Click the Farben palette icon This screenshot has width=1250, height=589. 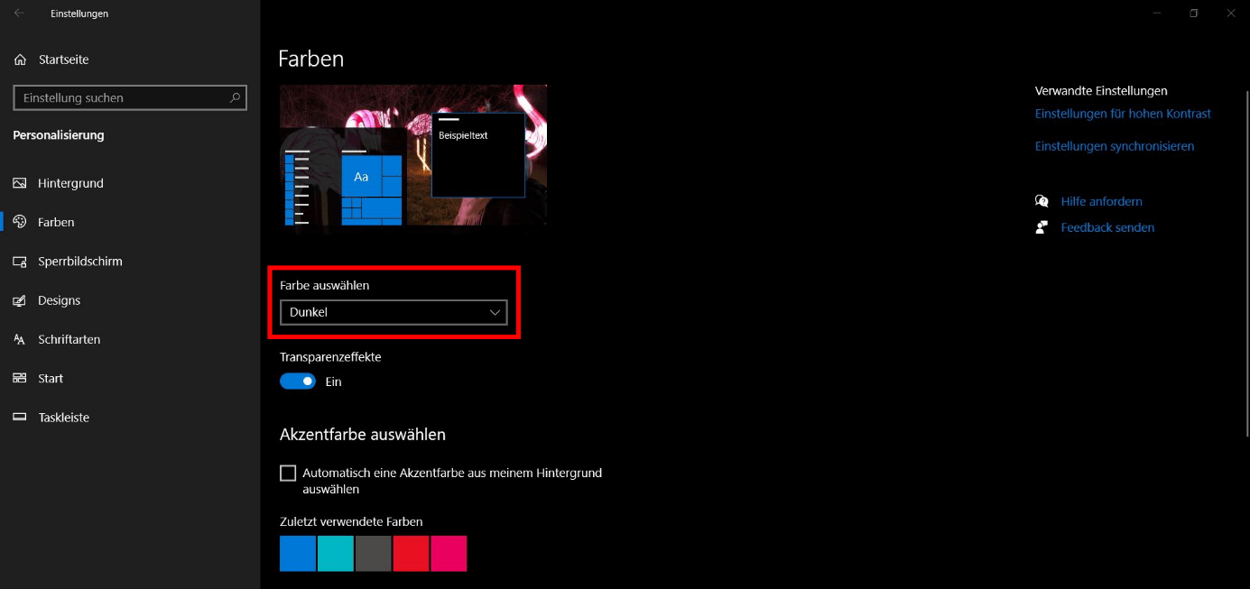click(20, 222)
